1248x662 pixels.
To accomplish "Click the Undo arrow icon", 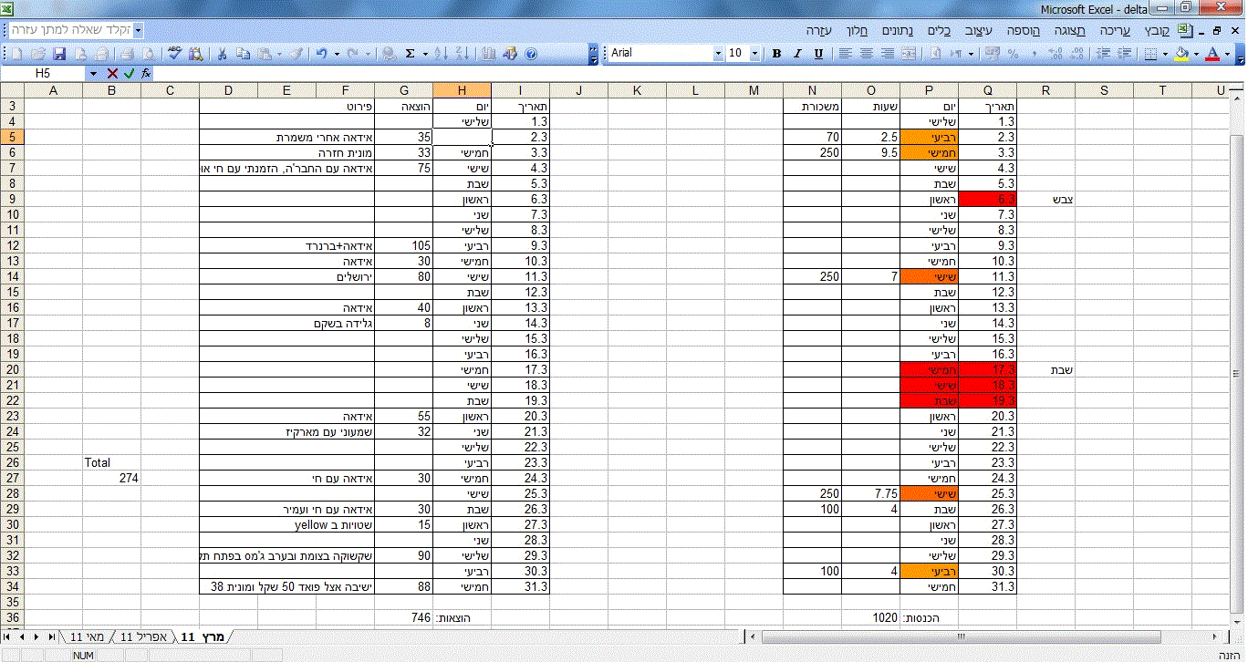I will click(322, 54).
